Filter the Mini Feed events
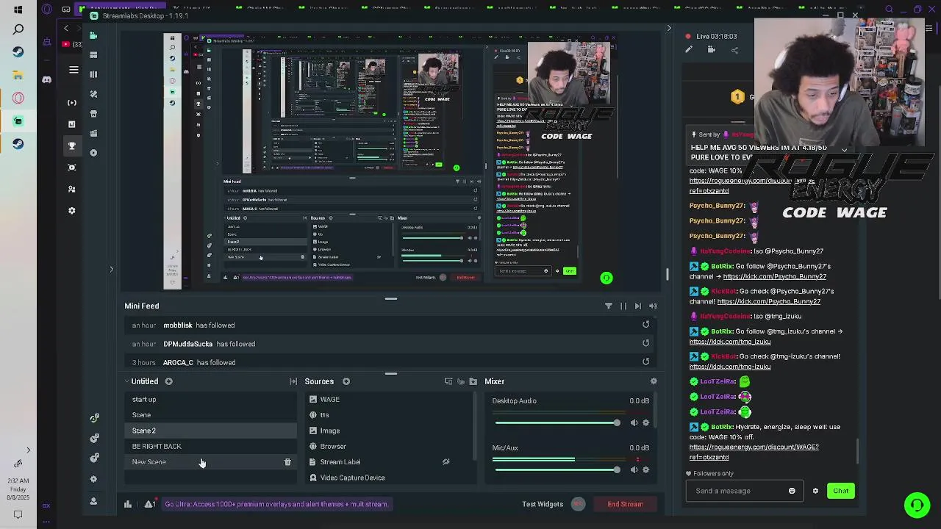Image resolution: width=941 pixels, height=529 pixels. [608, 306]
